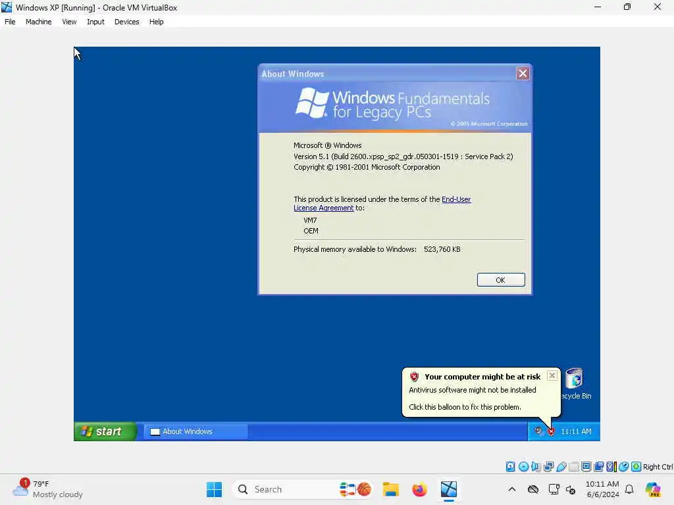This screenshot has height=505, width=674.
Task: Click the muted volume tray icon
Action: tap(571, 489)
